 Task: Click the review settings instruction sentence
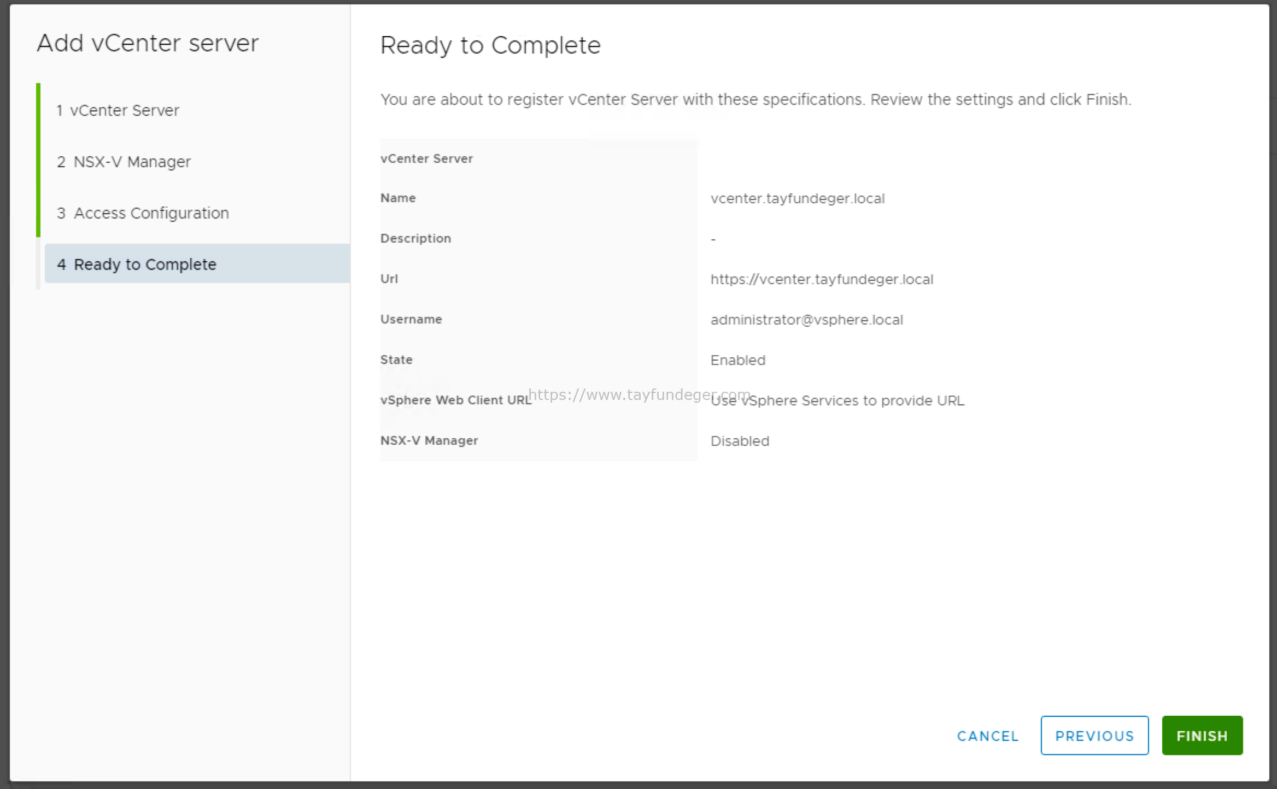(x=755, y=99)
